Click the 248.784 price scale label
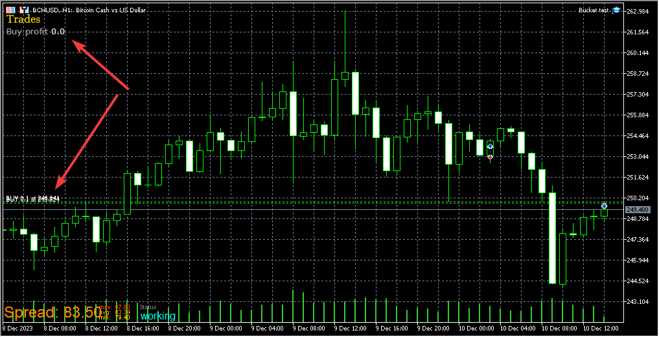 (x=638, y=219)
